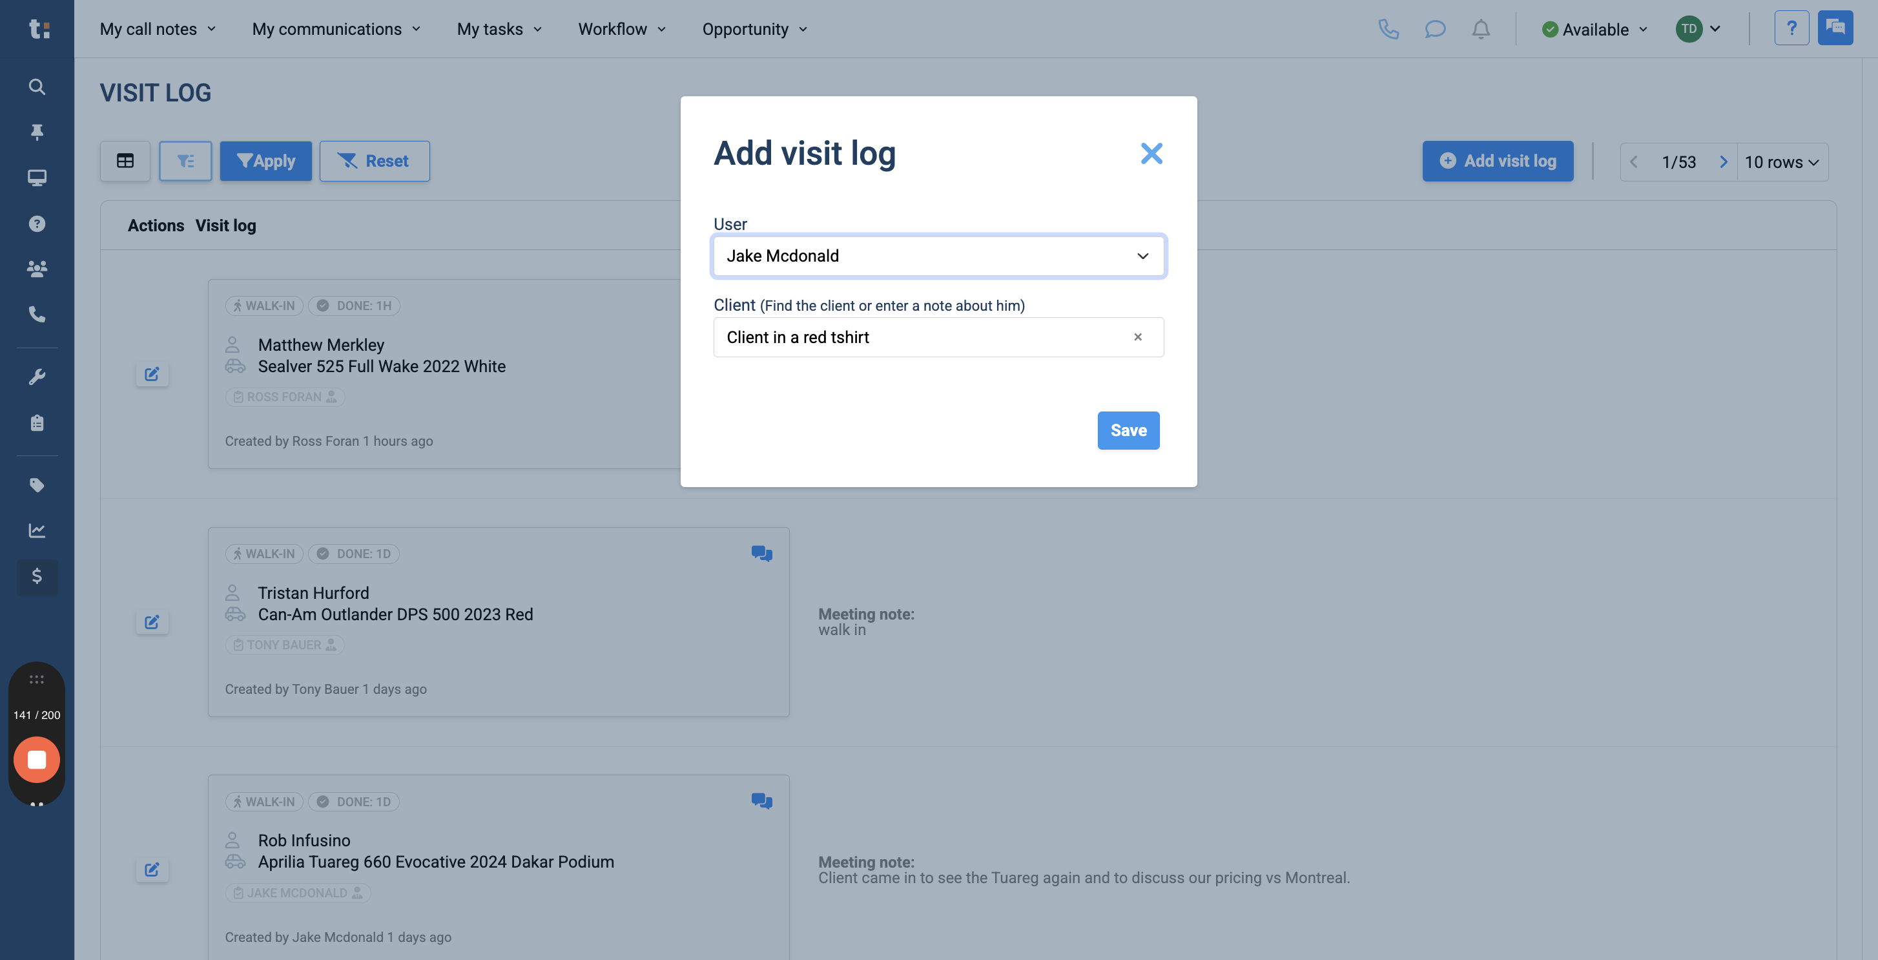Open the chat bubble icon in top bar
Screen dimensions: 1878x960
pos(1435,29)
